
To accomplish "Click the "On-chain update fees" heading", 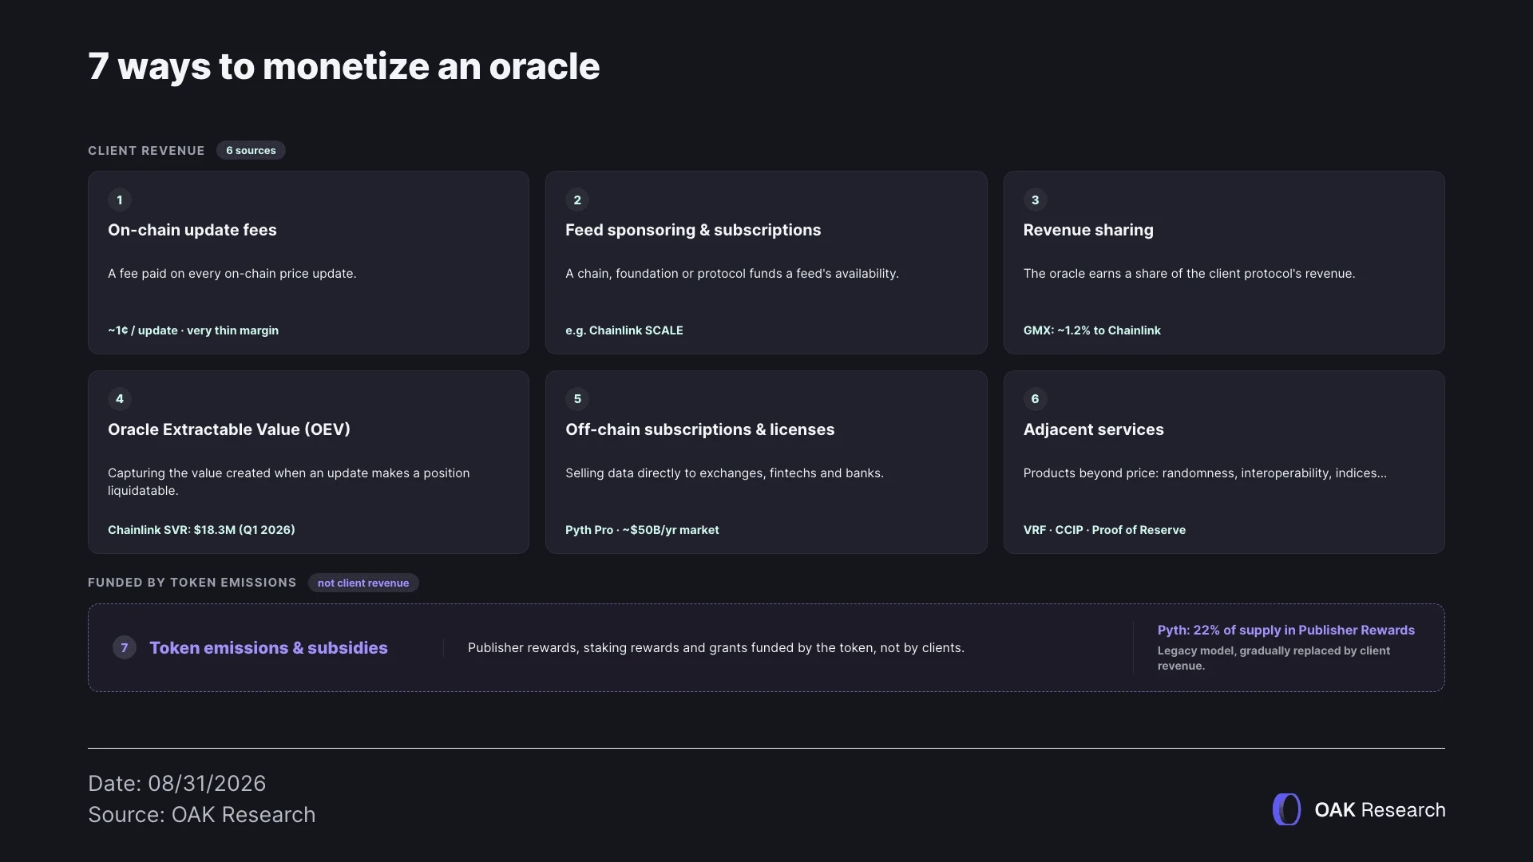I will point(192,230).
